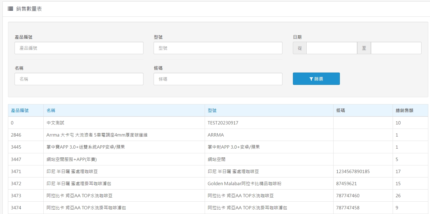Sort table by 型號 column header
Screen dimensions: 430x214
[x=212, y=110]
